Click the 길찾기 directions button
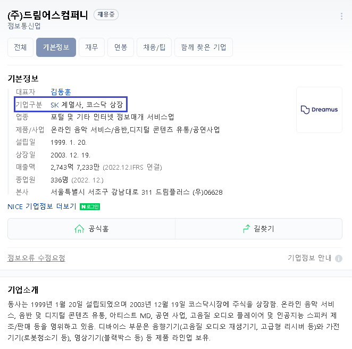Viewport: 352px width, 349px height. (x=258, y=229)
